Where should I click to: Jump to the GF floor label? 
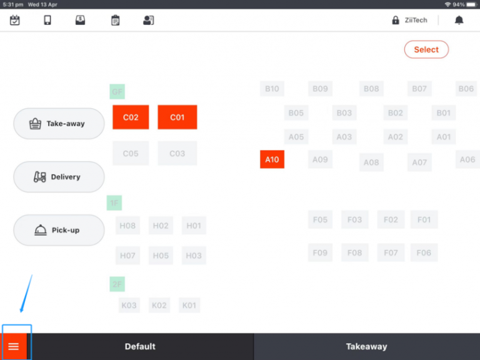point(117,92)
